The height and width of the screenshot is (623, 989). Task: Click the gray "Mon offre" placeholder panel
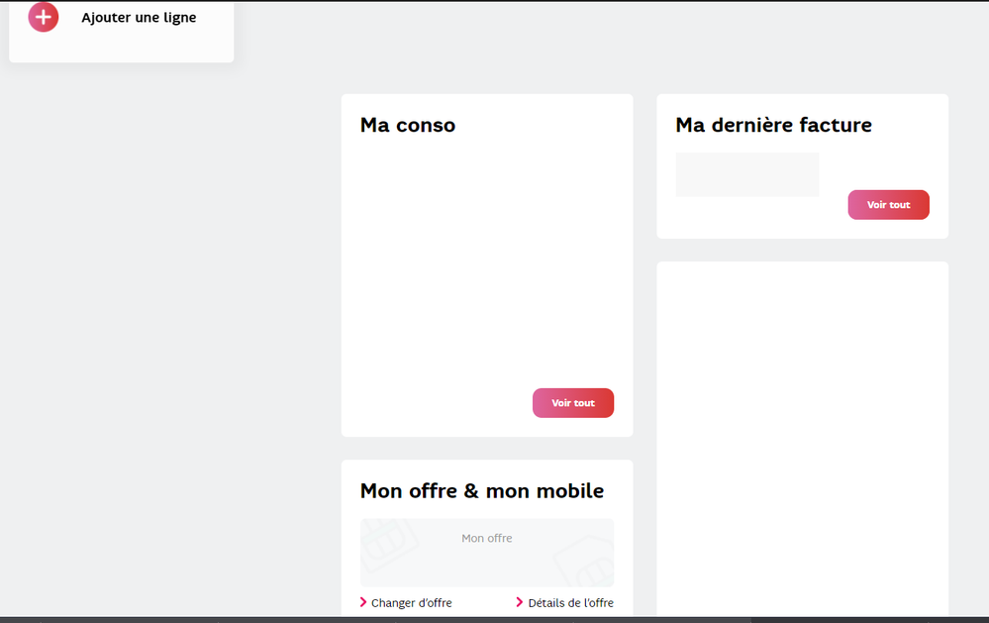point(486,552)
